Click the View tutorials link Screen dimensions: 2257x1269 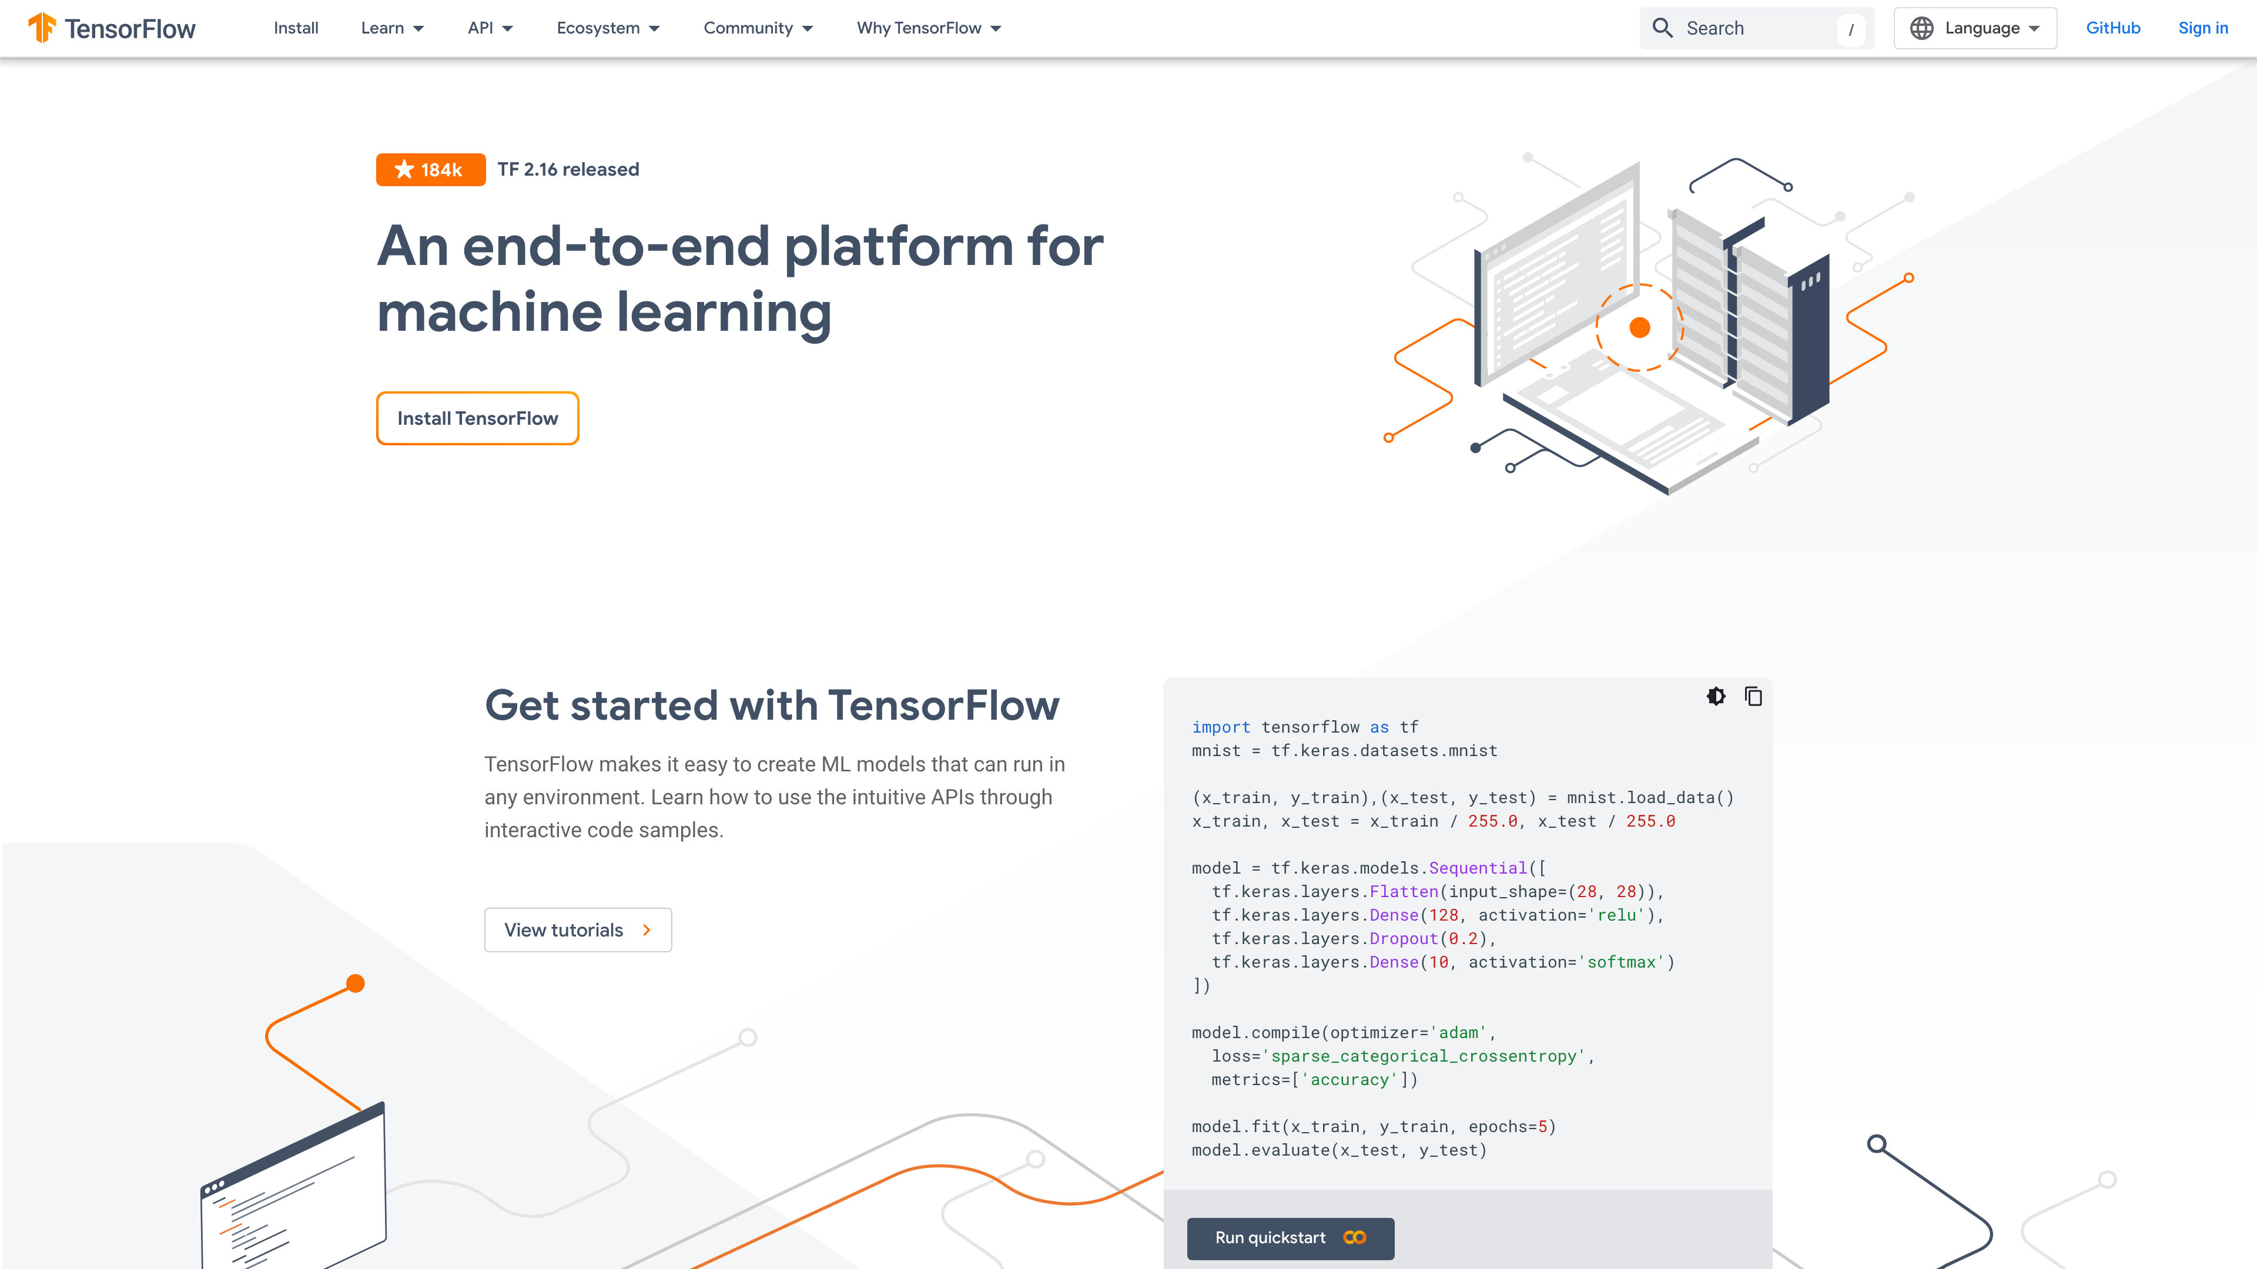[577, 929]
